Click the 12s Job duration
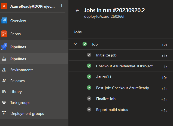173x126 pixels. coord(164,45)
